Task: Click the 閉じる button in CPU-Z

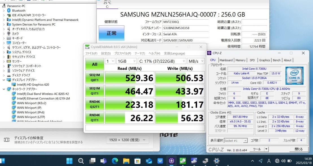Action: pos(299,149)
